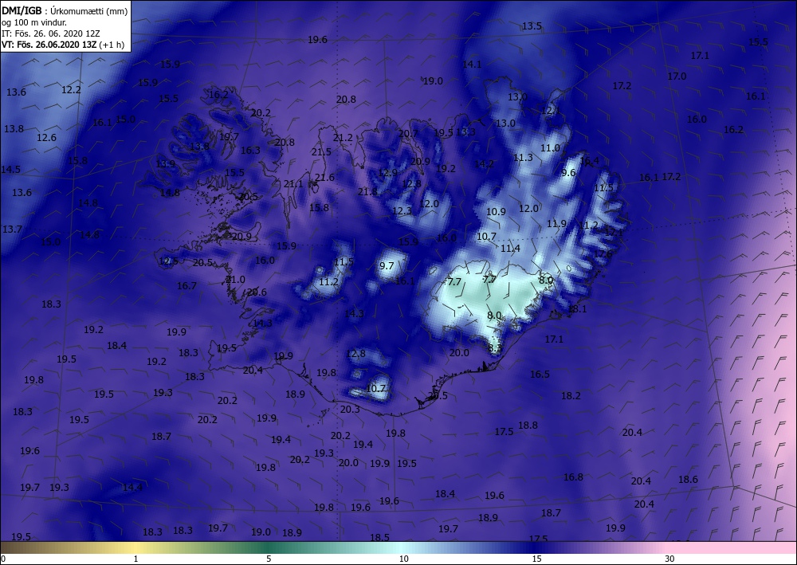Click the map value '12.9'
This screenshot has width=797, height=565.
click(x=387, y=173)
